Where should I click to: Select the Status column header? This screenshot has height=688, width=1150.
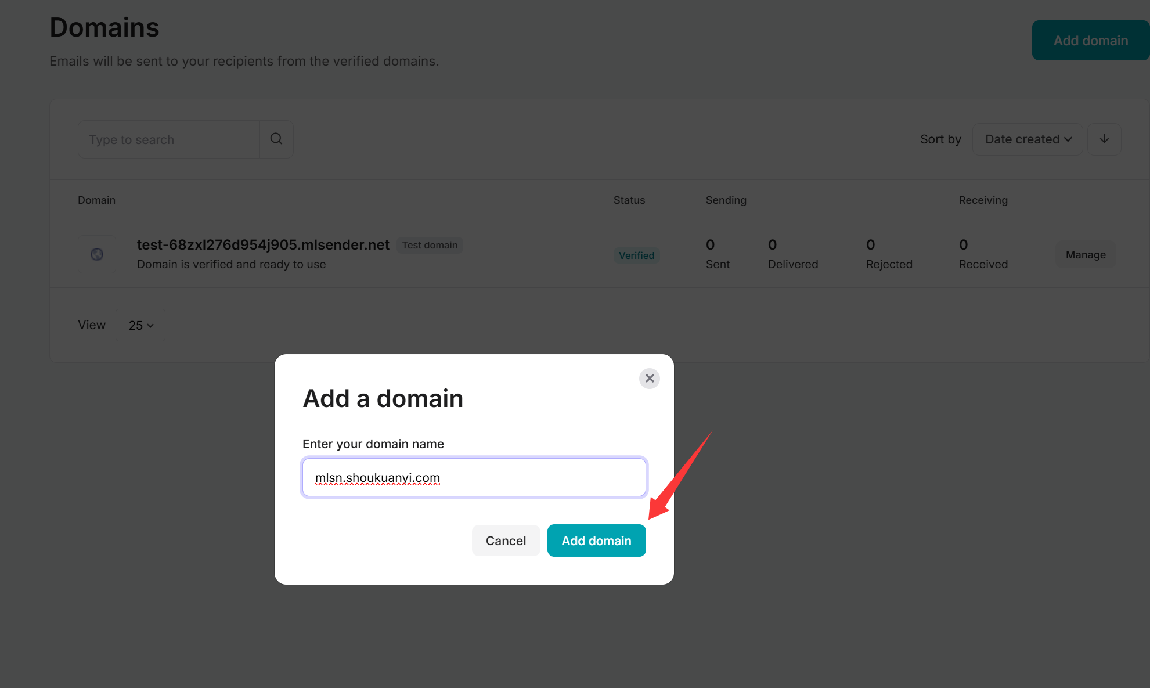629,200
